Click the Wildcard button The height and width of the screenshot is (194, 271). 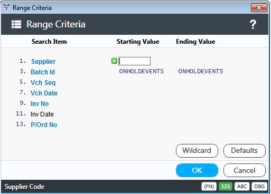pyautogui.click(x=197, y=151)
